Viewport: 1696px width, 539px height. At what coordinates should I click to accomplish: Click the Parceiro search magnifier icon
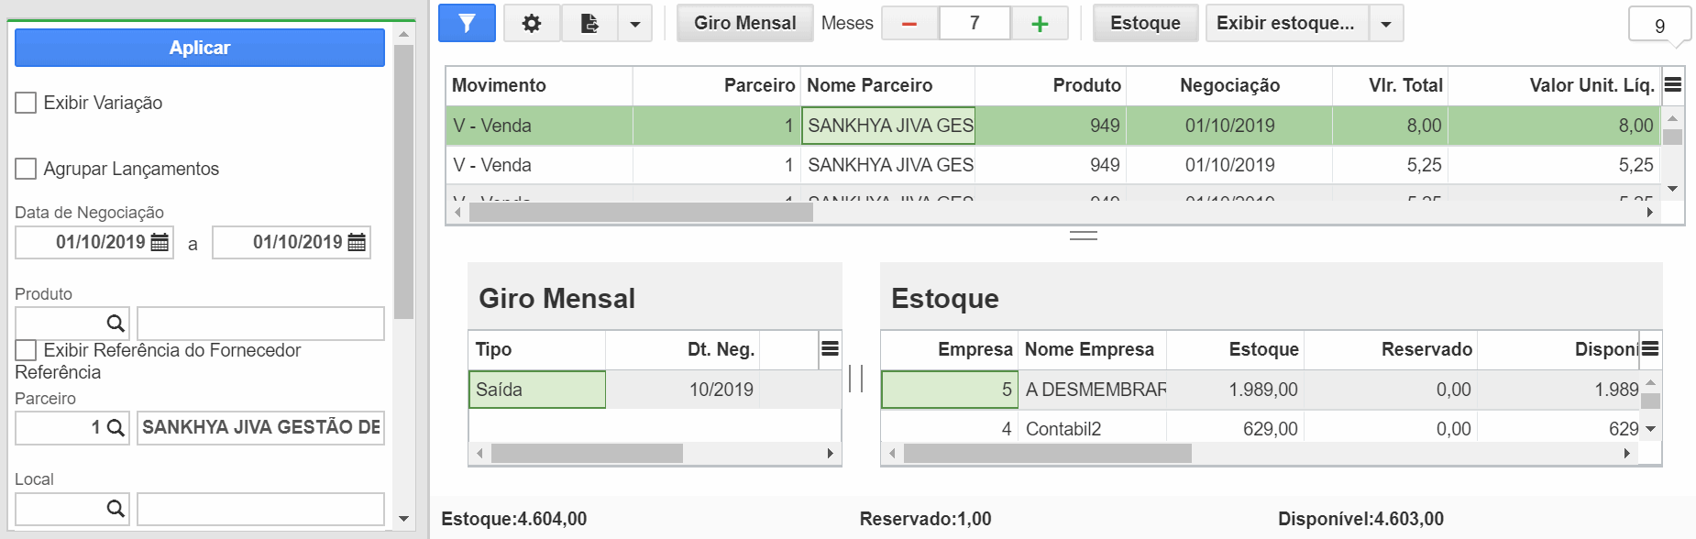tap(116, 427)
